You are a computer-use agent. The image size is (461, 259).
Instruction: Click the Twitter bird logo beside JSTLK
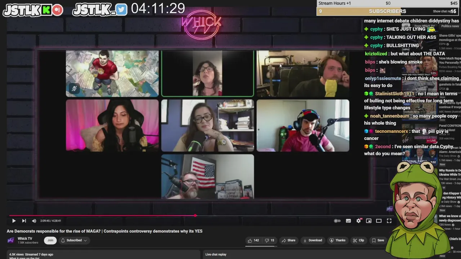tap(122, 10)
